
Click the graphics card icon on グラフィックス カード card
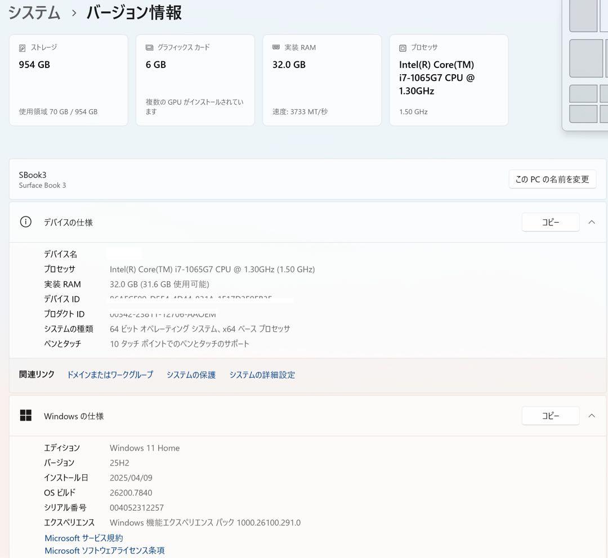click(x=149, y=47)
